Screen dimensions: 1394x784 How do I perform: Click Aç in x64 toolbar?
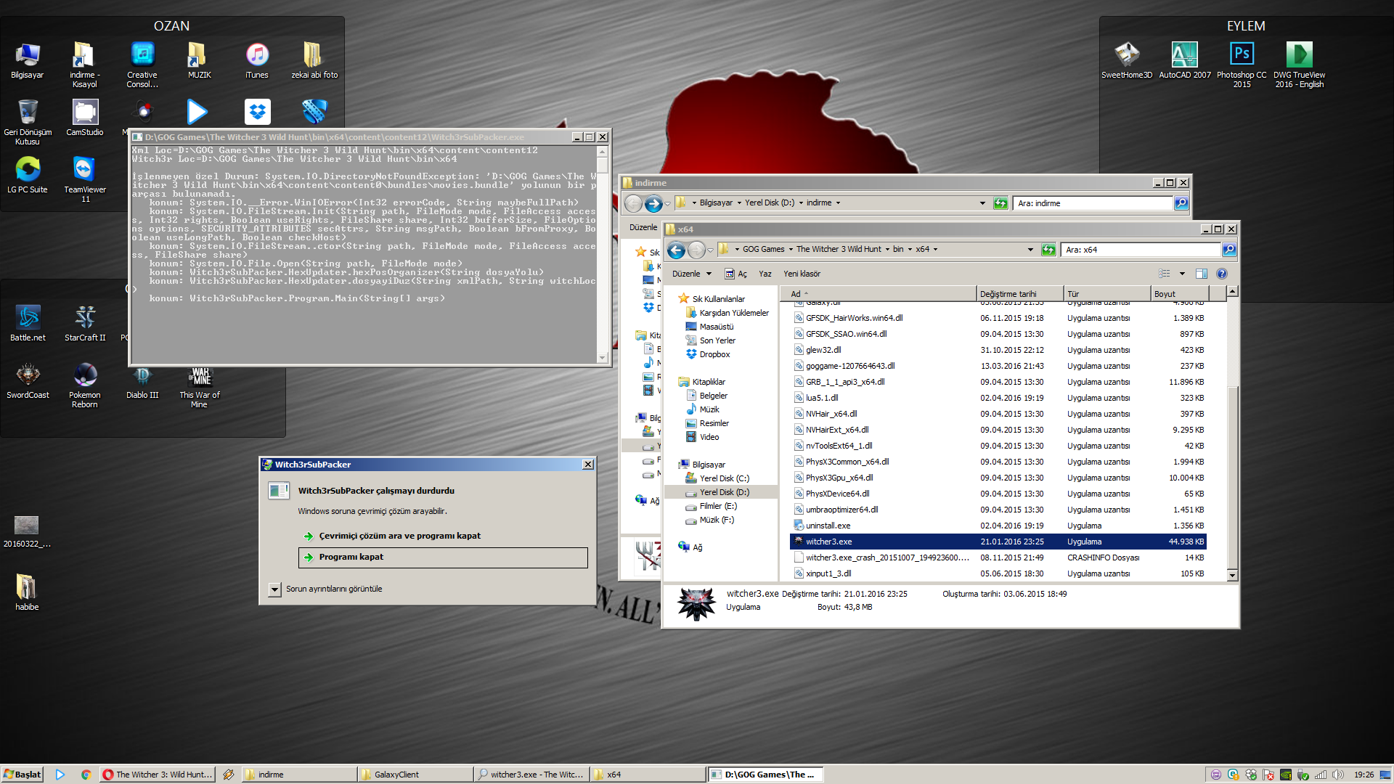(x=736, y=274)
